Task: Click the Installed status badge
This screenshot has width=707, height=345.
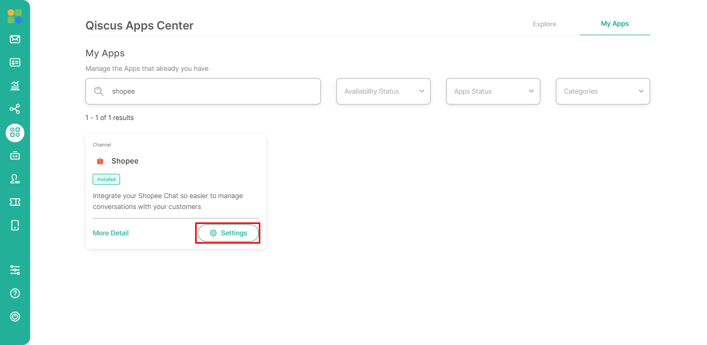Action: (x=107, y=179)
